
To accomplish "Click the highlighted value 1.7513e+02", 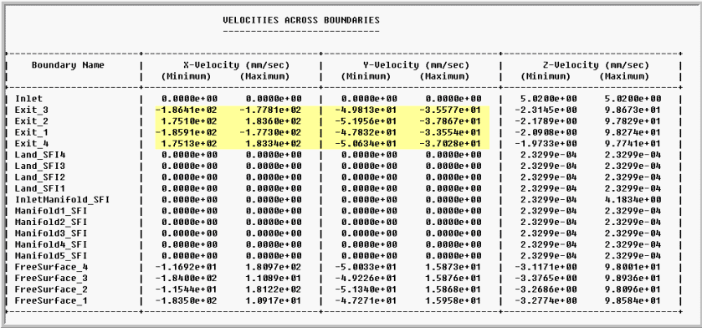I will pyautogui.click(x=189, y=144).
